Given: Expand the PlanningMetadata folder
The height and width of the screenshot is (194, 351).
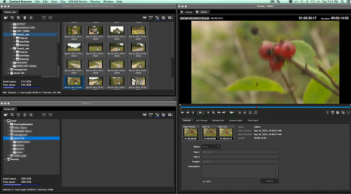Looking at the screenshot, I should [x=8, y=124].
